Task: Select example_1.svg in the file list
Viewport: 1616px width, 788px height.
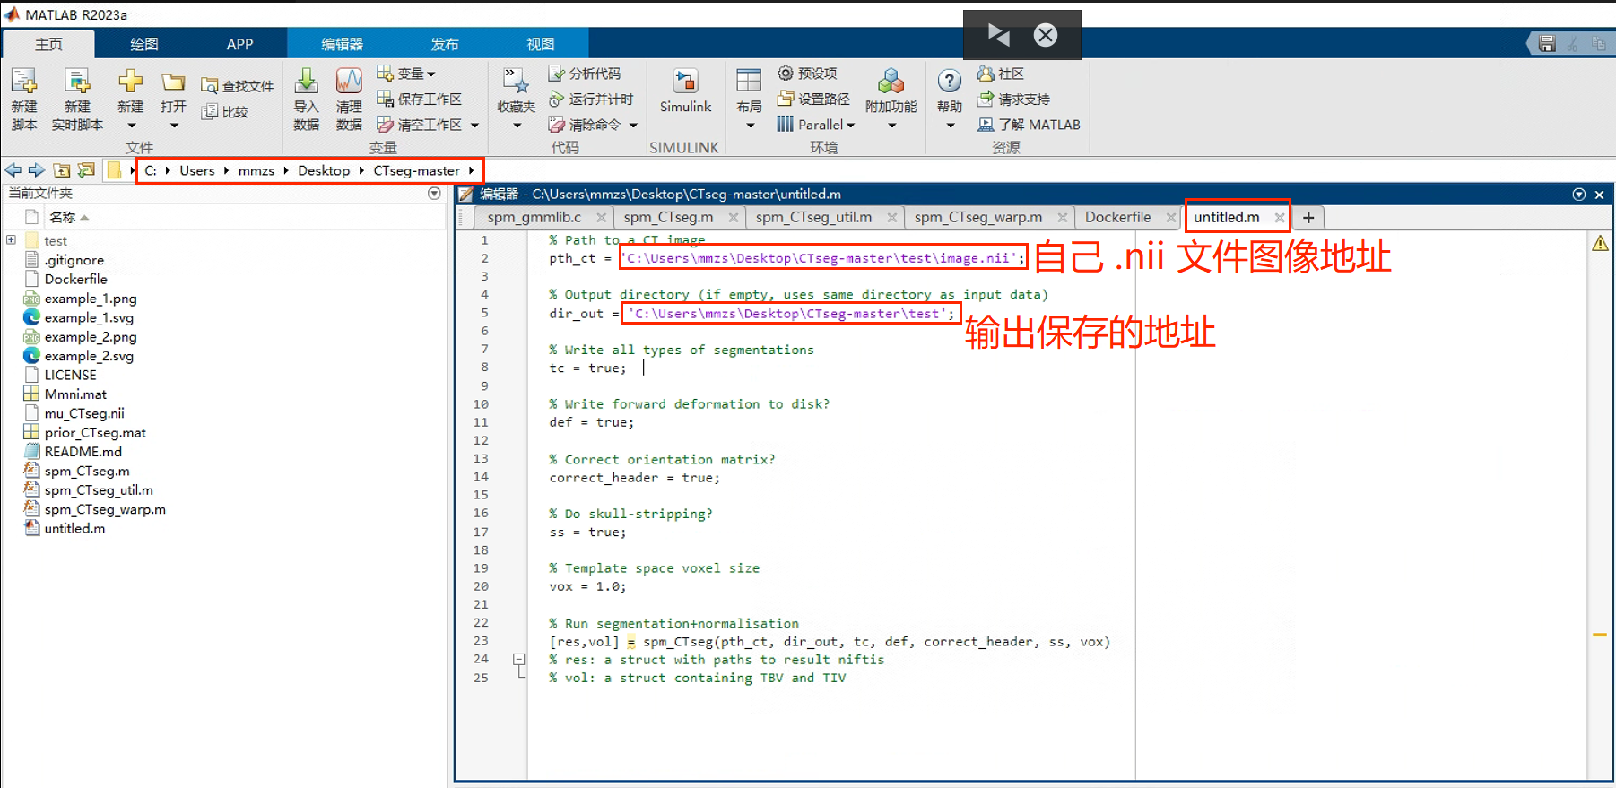Action: point(89,317)
